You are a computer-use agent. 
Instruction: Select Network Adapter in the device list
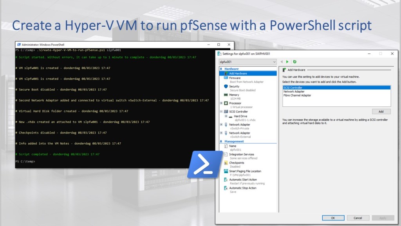click(x=294, y=91)
